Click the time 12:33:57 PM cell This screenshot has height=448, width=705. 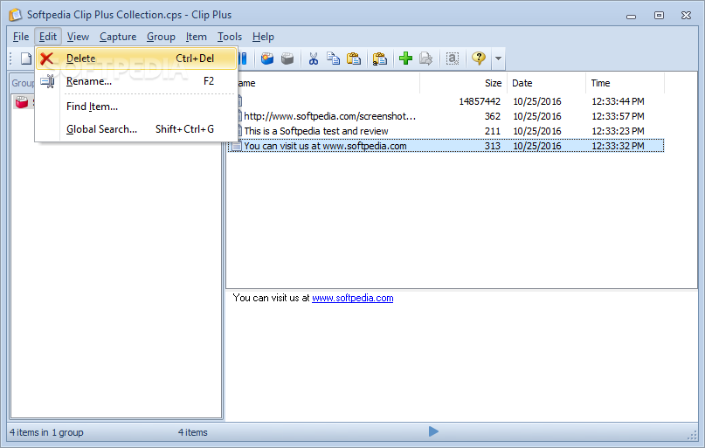pos(618,116)
